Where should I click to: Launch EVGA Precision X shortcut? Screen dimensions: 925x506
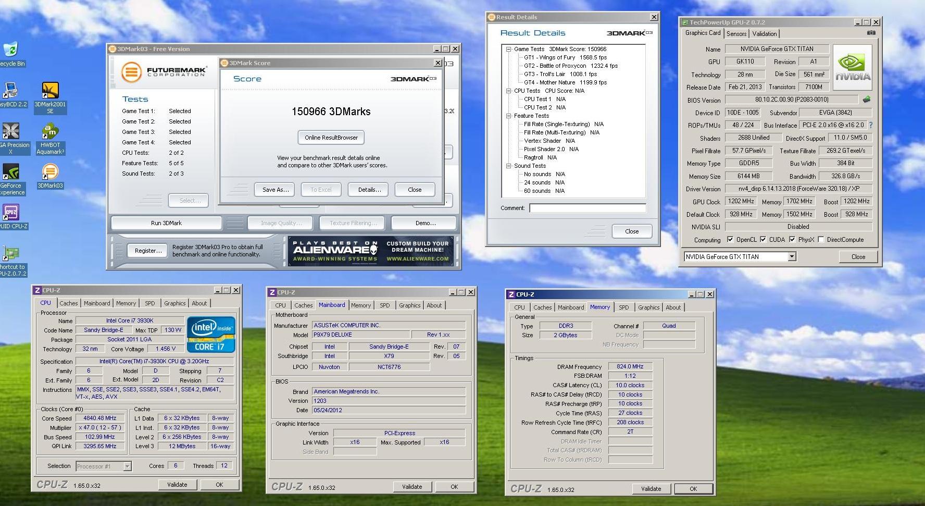click(10, 131)
